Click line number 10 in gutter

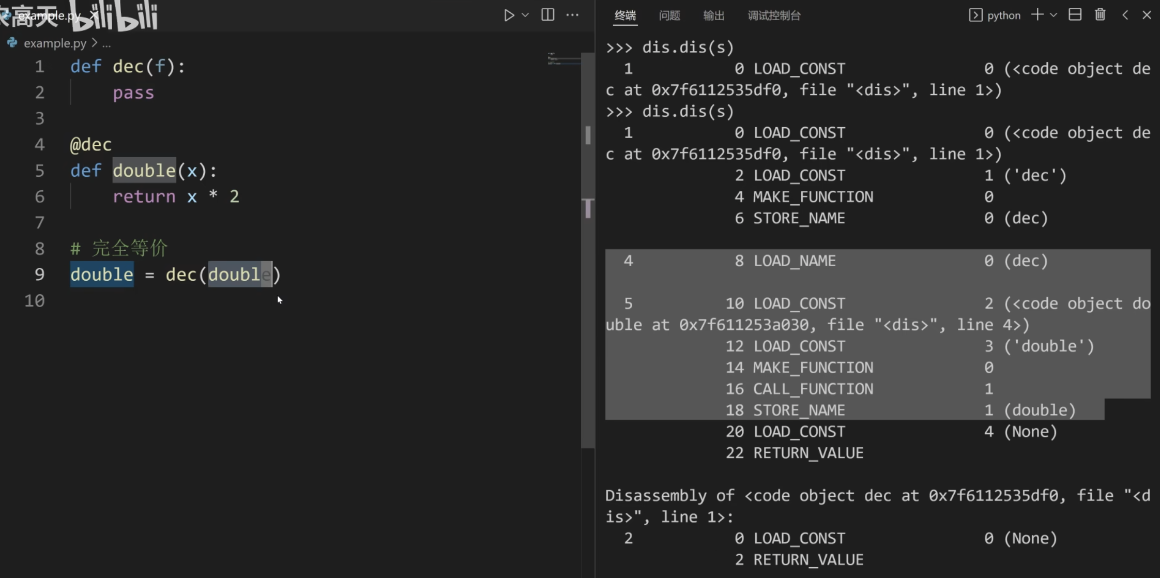click(34, 300)
